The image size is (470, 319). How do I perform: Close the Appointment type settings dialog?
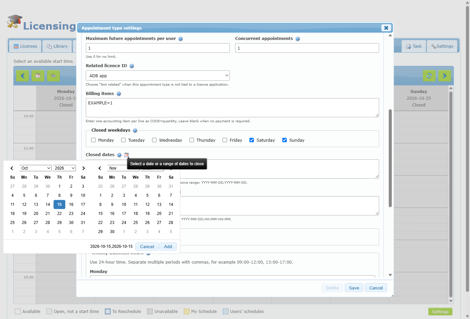click(x=386, y=28)
